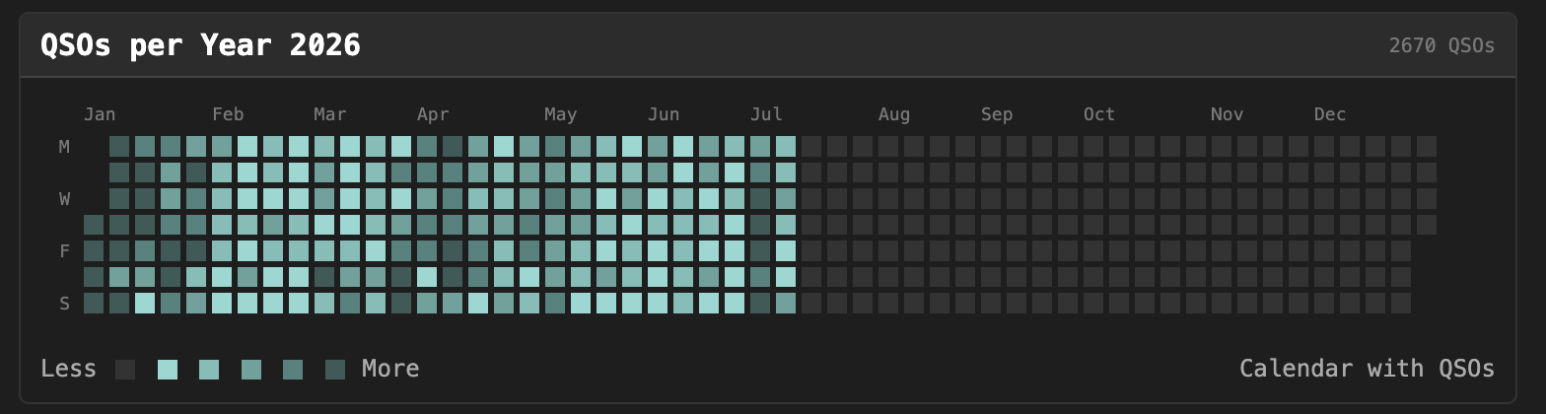Click the Sunday July 12 heatmap cell
1546x414 pixels.
[786, 303]
